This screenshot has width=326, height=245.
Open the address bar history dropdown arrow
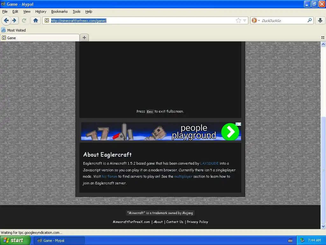coord(245,20)
